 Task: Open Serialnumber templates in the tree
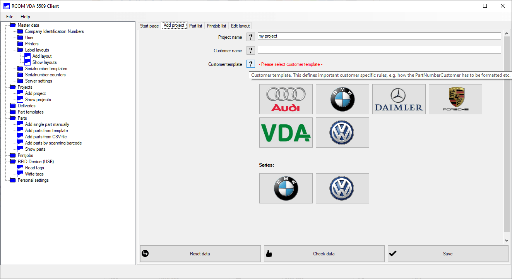point(46,69)
